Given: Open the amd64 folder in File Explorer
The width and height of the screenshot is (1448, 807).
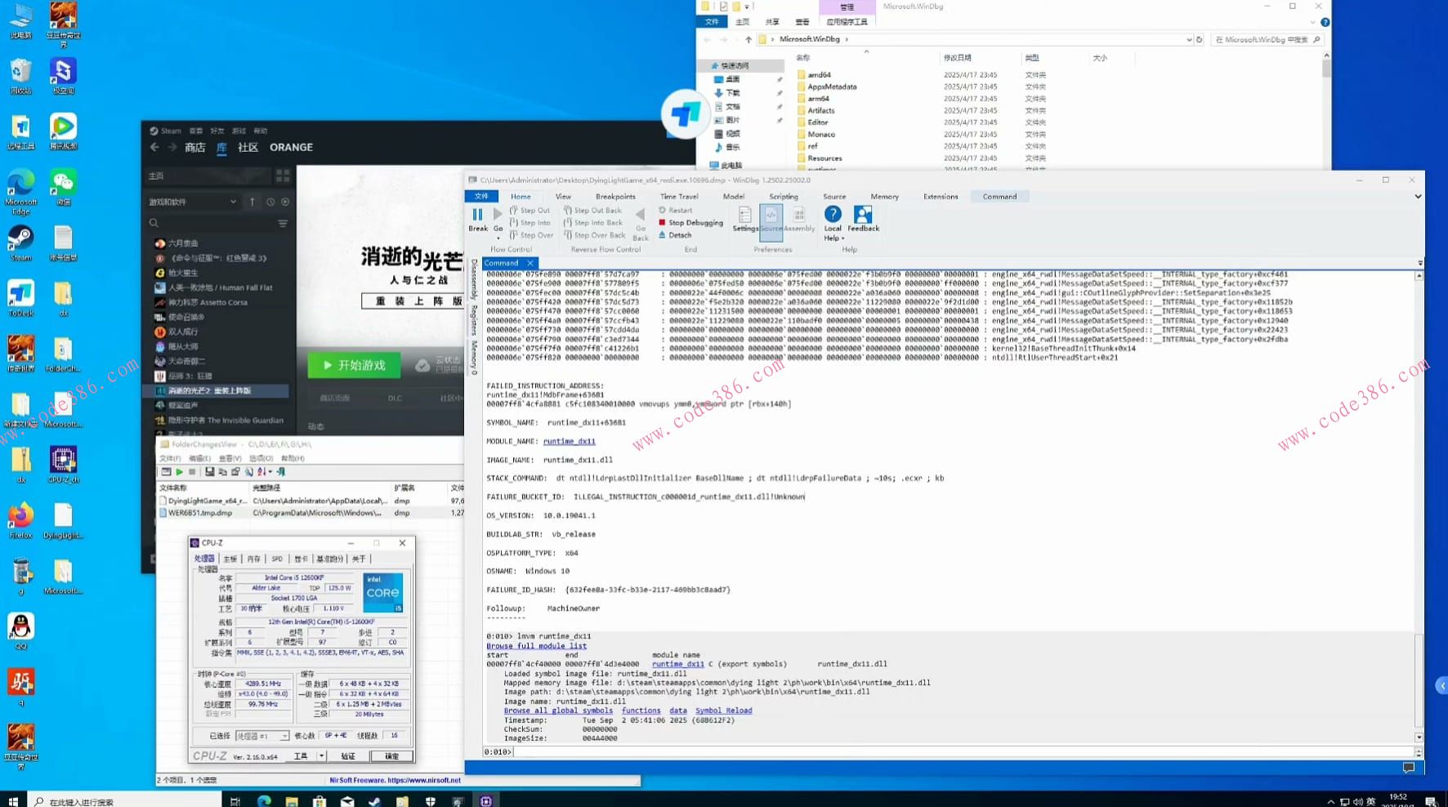Looking at the screenshot, I should pyautogui.click(x=820, y=75).
